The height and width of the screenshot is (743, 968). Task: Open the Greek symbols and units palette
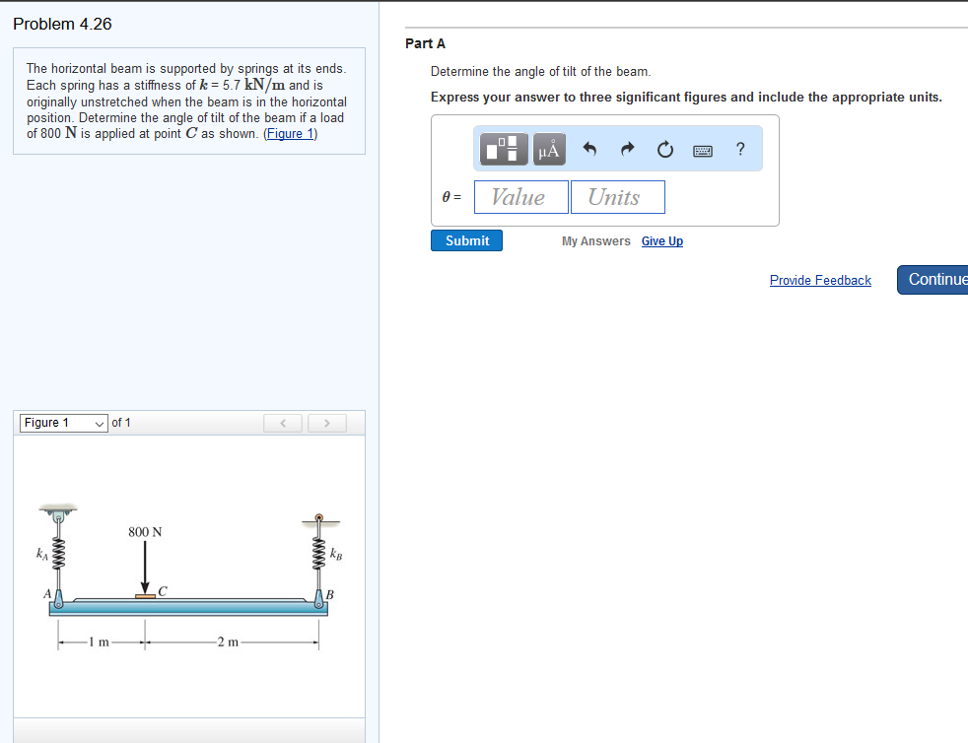pos(549,150)
